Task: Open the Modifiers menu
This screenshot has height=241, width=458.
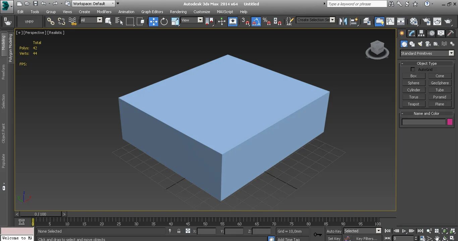Action: (104, 12)
